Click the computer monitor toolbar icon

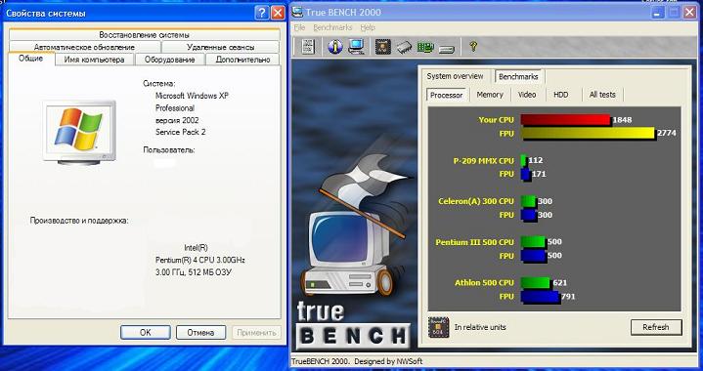(356, 46)
